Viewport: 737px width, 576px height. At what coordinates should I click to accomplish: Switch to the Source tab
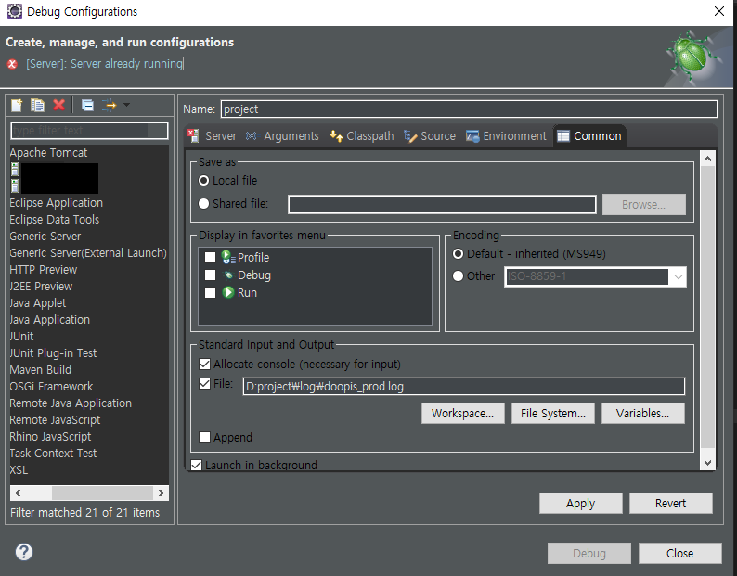point(430,136)
